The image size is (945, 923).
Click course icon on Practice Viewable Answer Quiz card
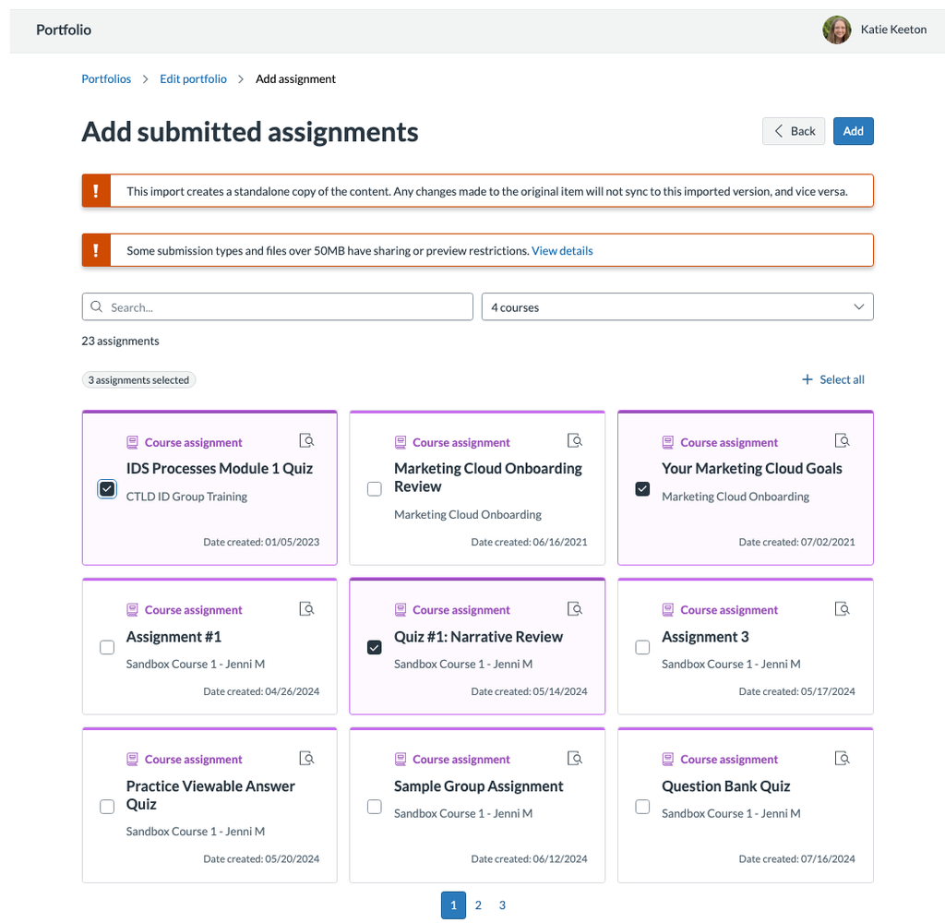coord(132,760)
